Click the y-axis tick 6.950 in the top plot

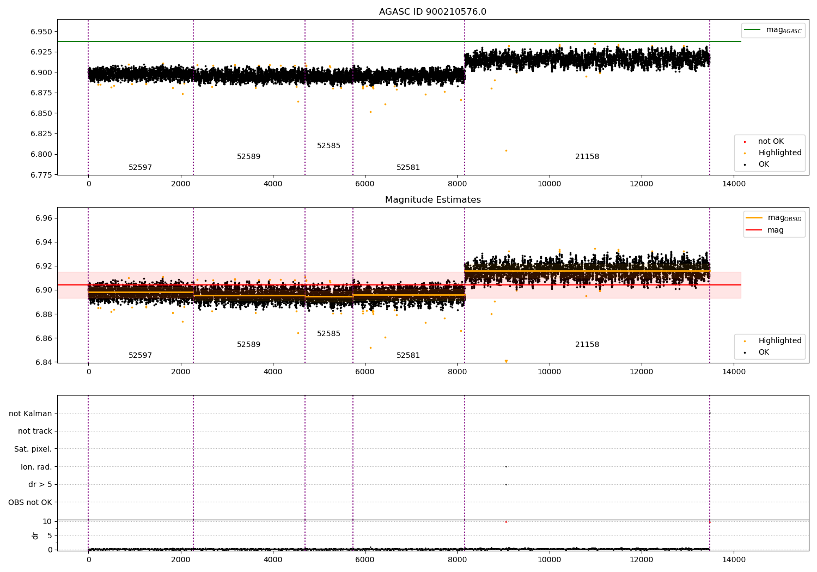[41, 32]
